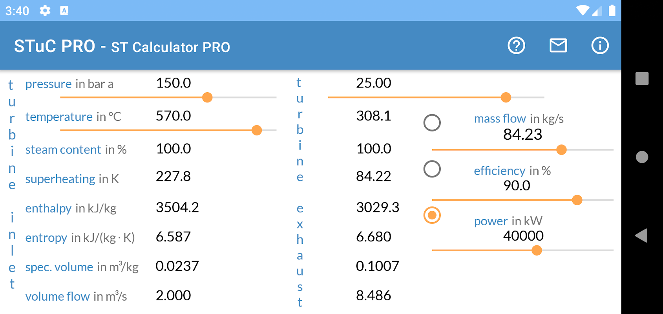Image resolution: width=663 pixels, height=314 pixels.
Task: Open the info circle icon
Action: click(x=599, y=46)
